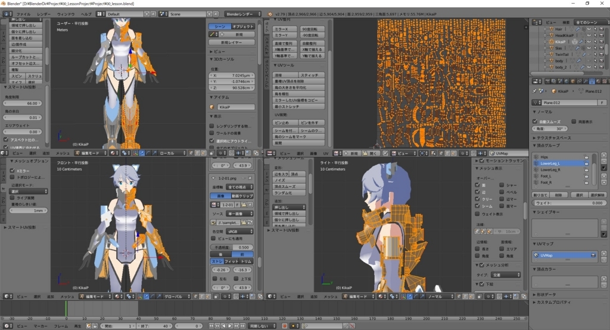Toggle the 自動スムーズ checkbox
The image size is (610, 330).
click(x=536, y=121)
